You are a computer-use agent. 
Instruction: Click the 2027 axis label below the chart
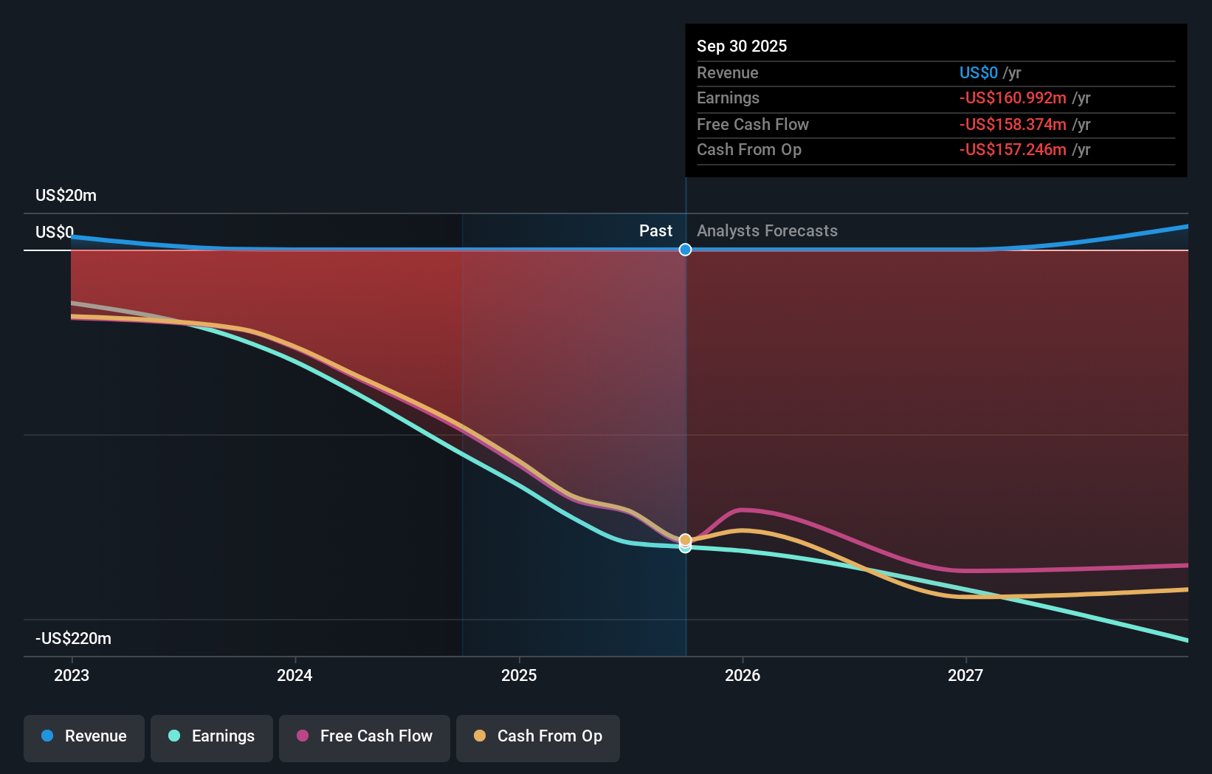coord(968,675)
